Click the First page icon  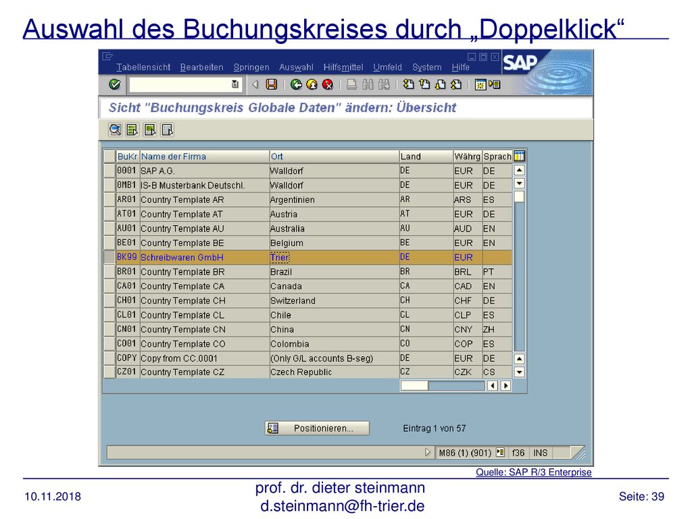[409, 84]
